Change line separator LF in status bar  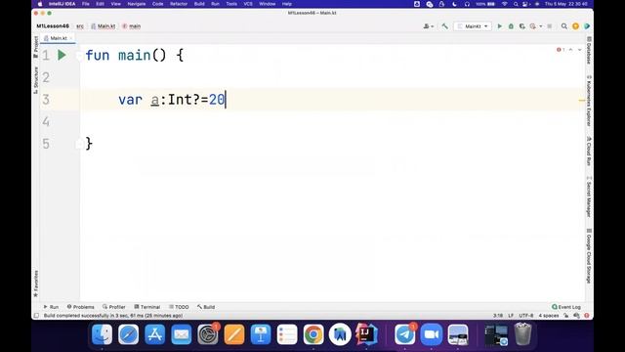[511, 316]
